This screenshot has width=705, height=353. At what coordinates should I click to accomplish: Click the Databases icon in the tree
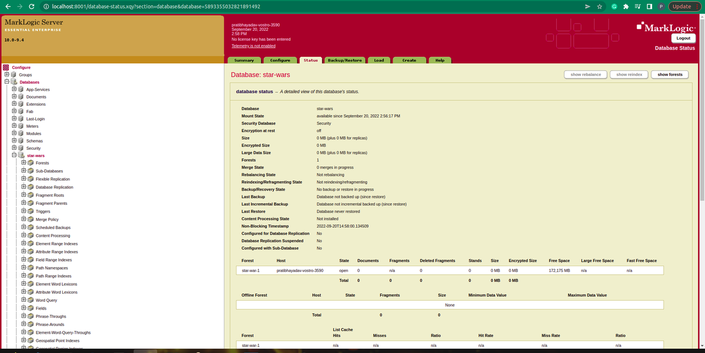click(14, 82)
